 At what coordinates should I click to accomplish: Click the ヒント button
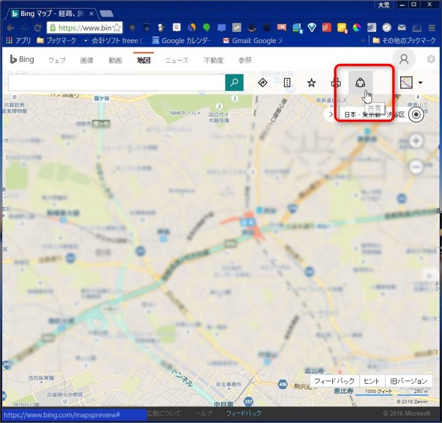click(372, 381)
